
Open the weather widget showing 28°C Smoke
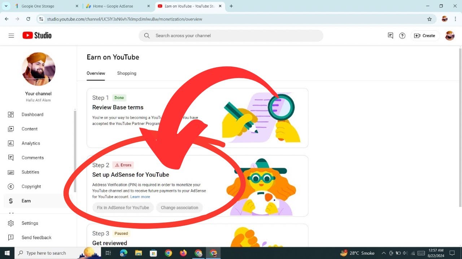tap(357, 253)
